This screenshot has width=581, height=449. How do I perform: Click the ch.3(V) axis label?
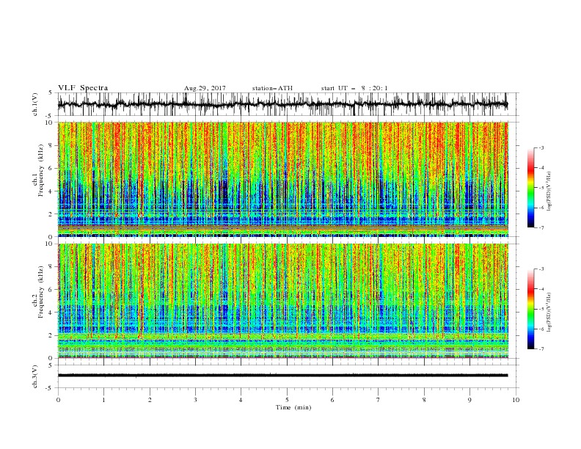tap(35, 376)
